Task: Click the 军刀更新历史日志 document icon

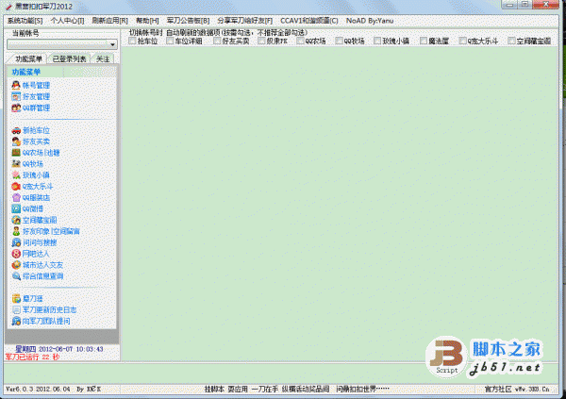Action: [16, 309]
